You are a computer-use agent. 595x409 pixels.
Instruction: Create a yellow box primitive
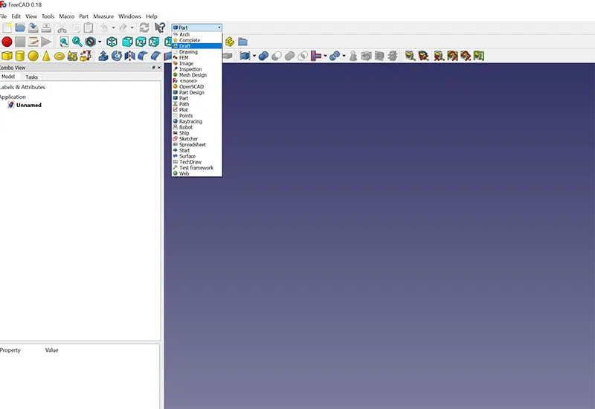[7, 56]
